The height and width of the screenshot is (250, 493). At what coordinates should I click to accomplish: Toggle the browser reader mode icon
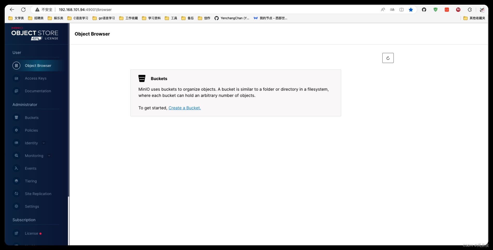click(401, 10)
